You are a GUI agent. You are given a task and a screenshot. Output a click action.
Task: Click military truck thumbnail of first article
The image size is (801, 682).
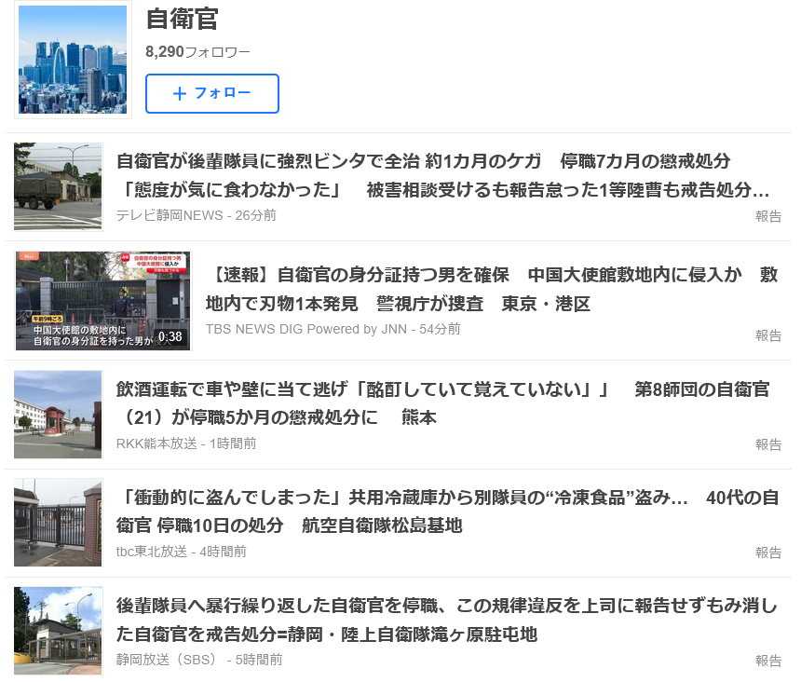58,186
